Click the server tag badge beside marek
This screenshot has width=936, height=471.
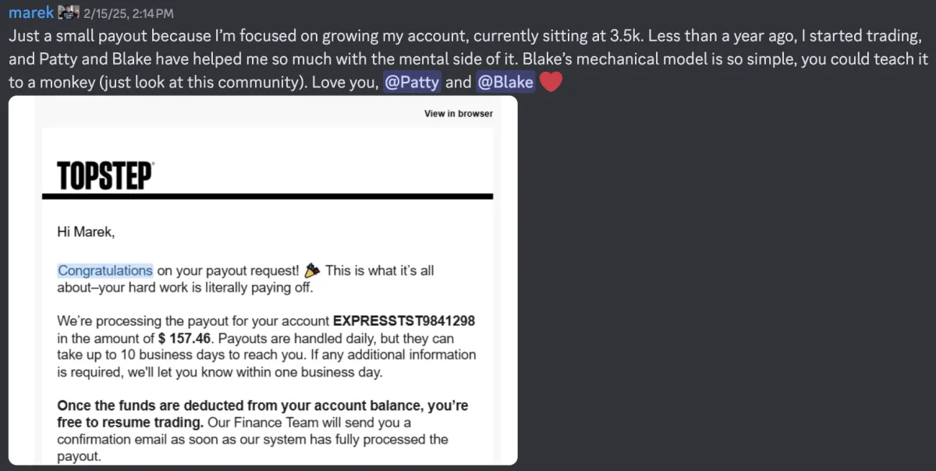click(69, 13)
